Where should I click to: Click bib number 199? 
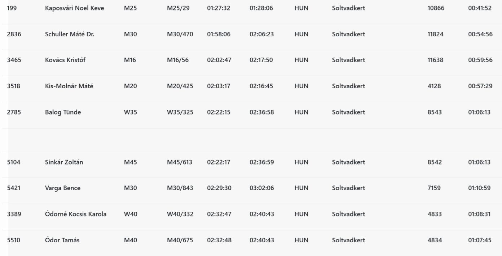[x=12, y=8]
